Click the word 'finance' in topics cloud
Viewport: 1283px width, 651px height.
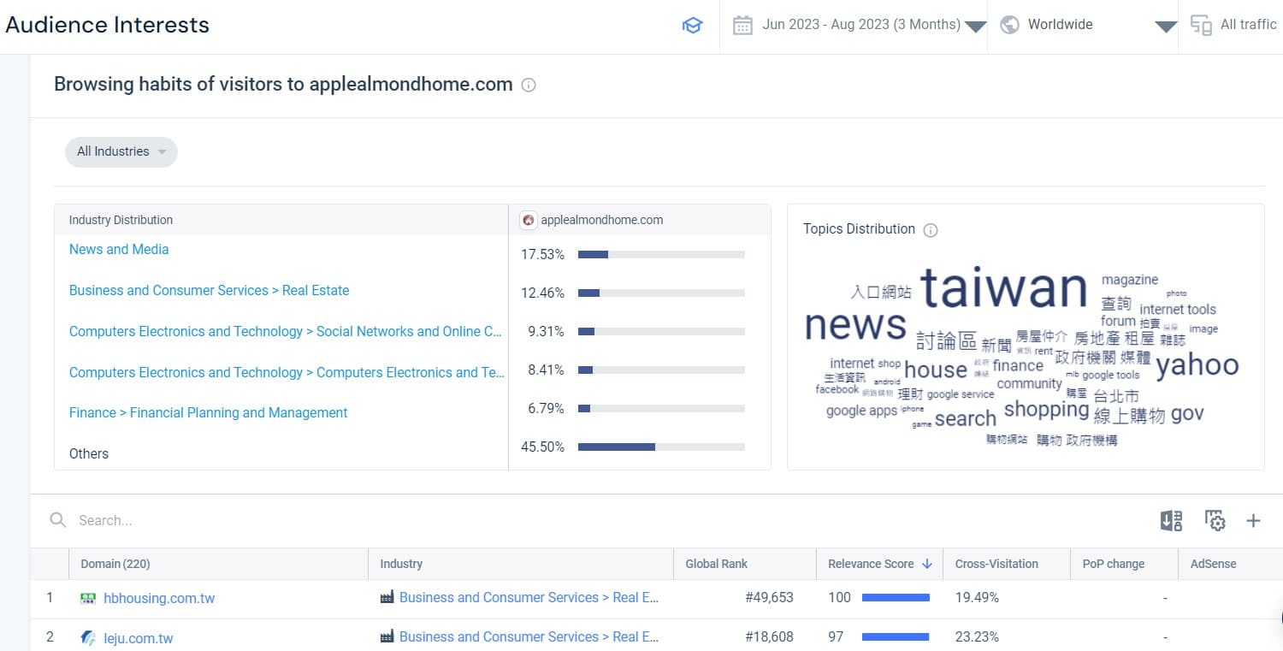(x=1018, y=365)
